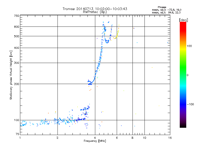Click the 'mean, sd,O: -72.8, 16.0' text
Screen dimensions: 200x150
(x=166, y=10)
